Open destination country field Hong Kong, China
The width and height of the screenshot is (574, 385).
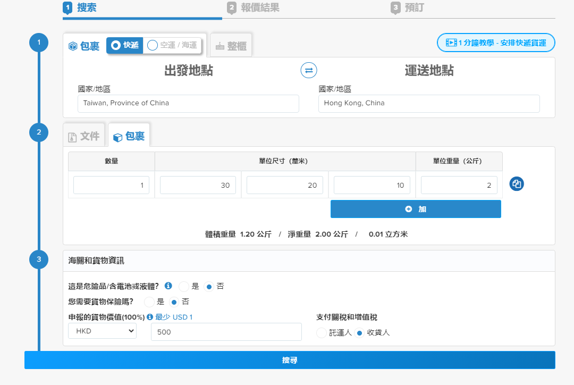(x=429, y=103)
